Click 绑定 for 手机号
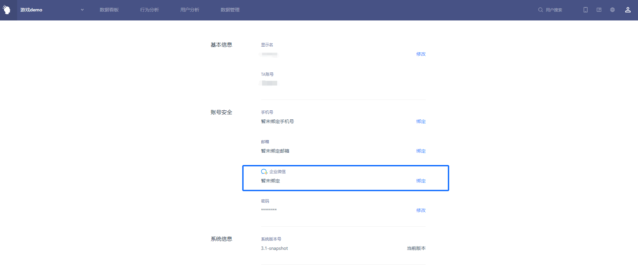Viewport: 638px width, 272px height. (421, 121)
